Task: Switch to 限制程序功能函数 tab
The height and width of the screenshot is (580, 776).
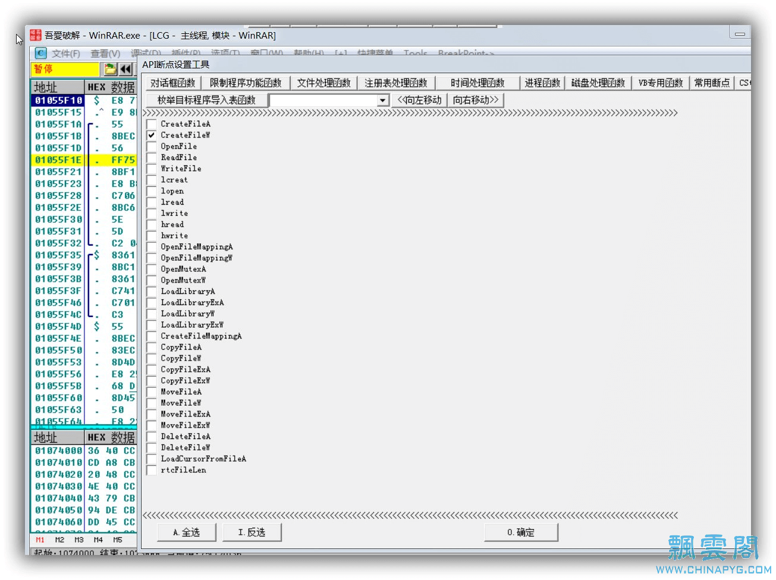Action: tap(246, 83)
